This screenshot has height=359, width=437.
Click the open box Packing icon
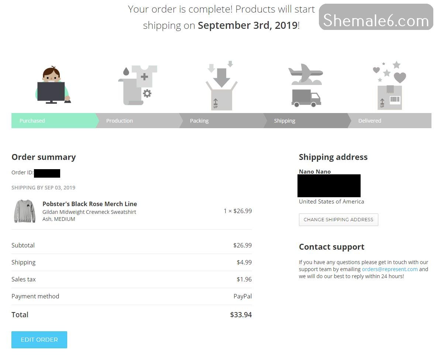pyautogui.click(x=221, y=86)
